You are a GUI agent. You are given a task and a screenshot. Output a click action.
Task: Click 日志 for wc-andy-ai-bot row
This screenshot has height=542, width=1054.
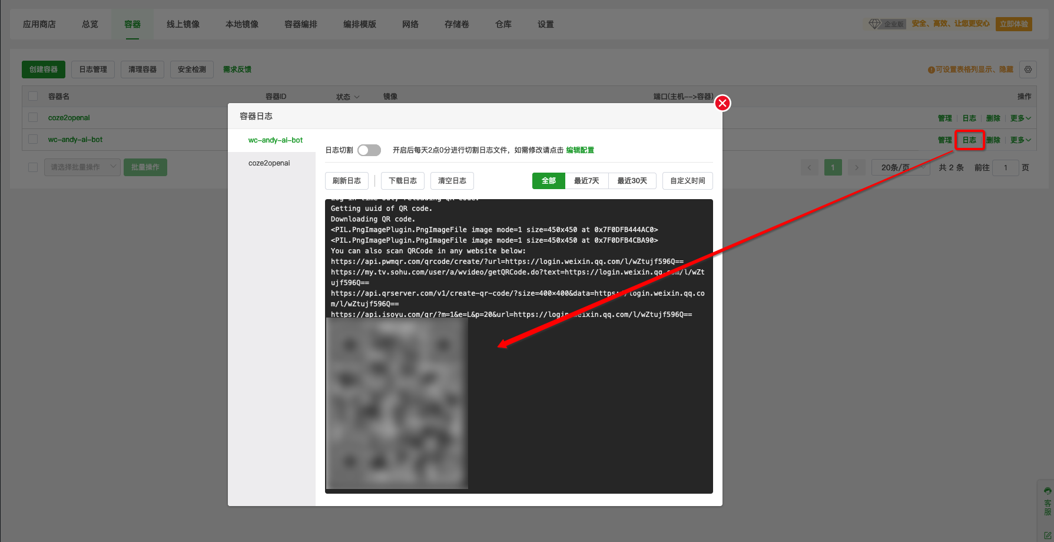pos(969,140)
